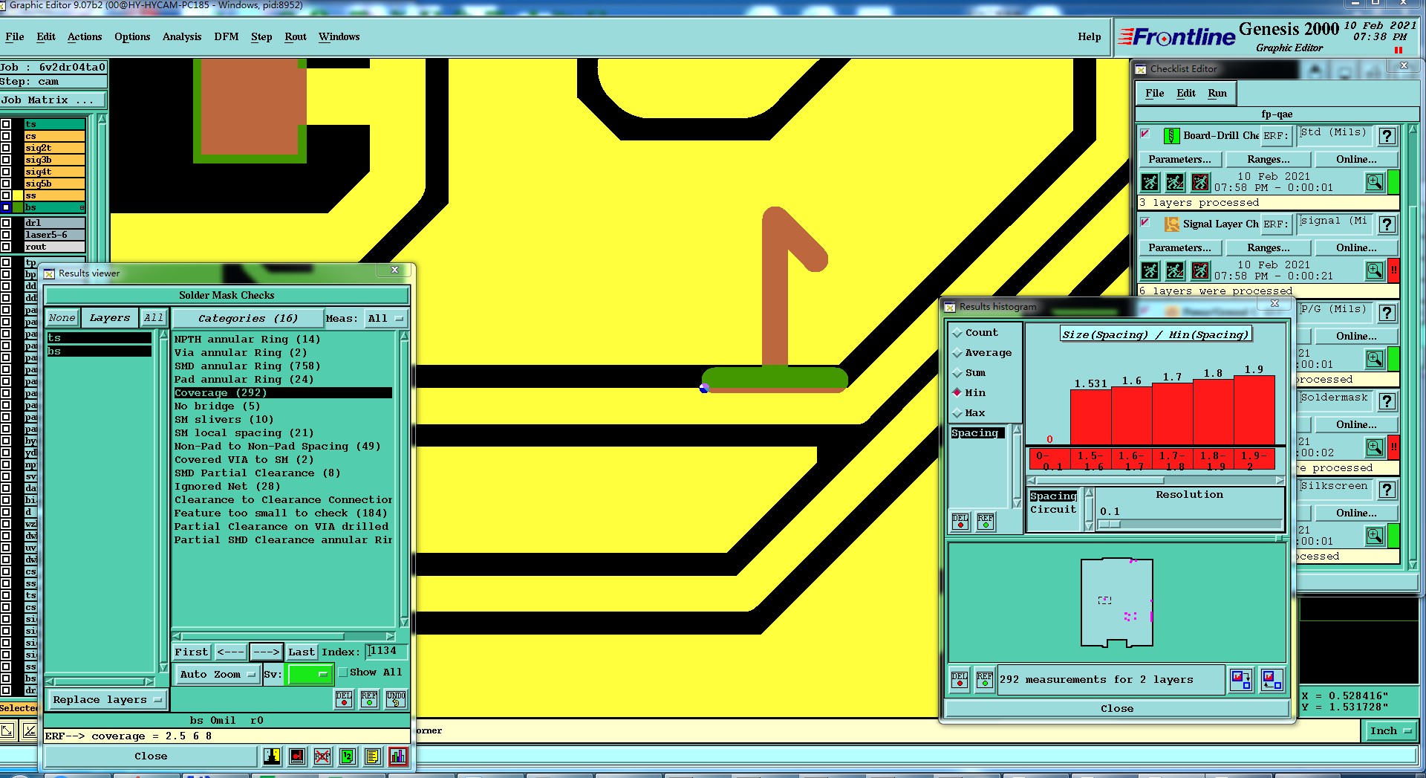Image resolution: width=1426 pixels, height=778 pixels.
Task: Click the REF icon beside '292 measurements for 2 layers'
Action: (985, 680)
